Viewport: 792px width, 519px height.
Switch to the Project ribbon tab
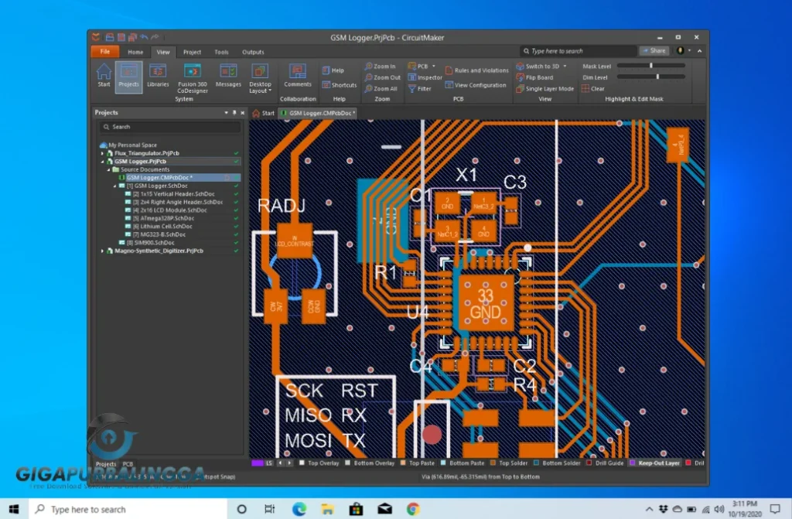192,52
